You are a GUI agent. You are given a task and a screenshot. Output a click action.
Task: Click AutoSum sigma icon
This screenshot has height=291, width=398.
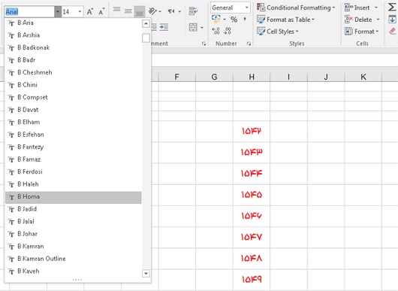[x=392, y=7]
